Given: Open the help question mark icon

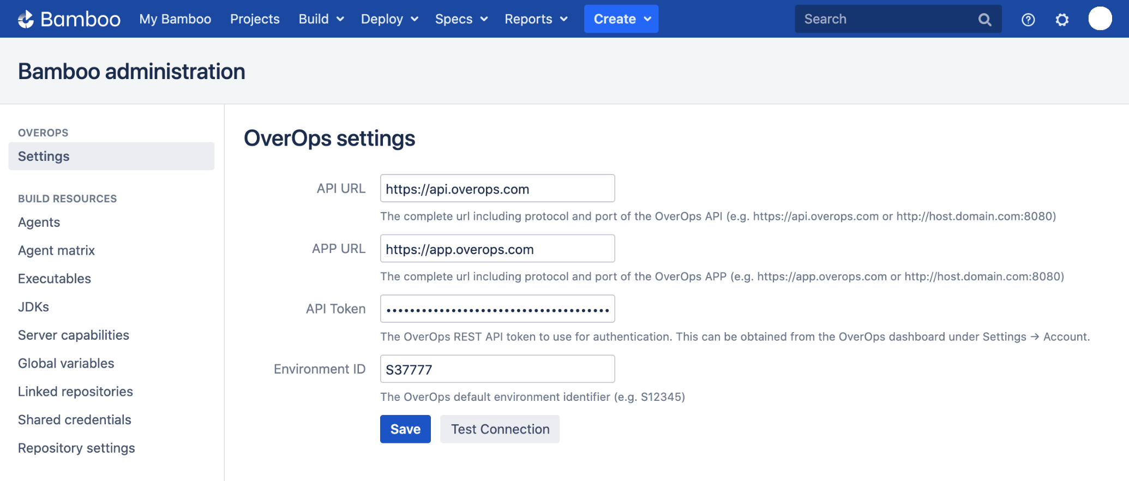Looking at the screenshot, I should click(x=1028, y=20).
